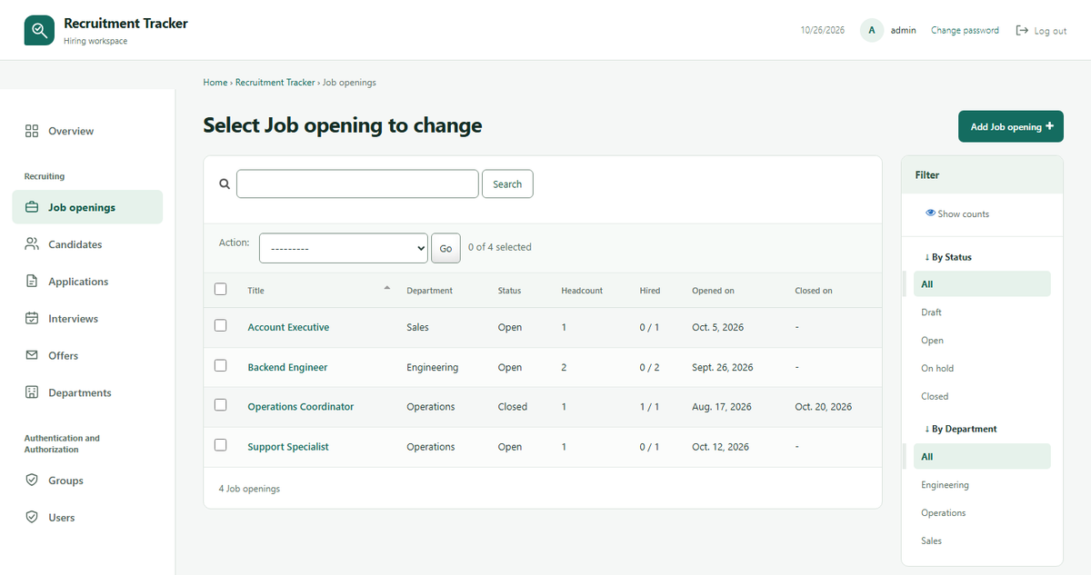This screenshot has height=575, width=1091.
Task: Click the Overview grid icon
Action: pyautogui.click(x=32, y=131)
